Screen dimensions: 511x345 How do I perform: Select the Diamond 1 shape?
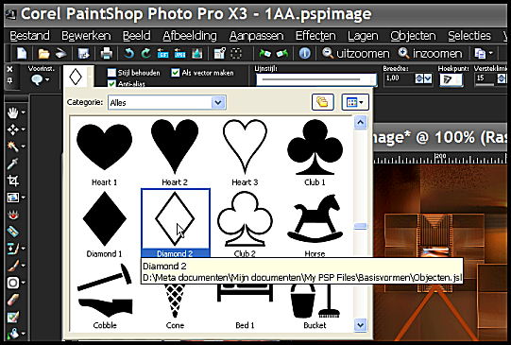[x=104, y=224]
